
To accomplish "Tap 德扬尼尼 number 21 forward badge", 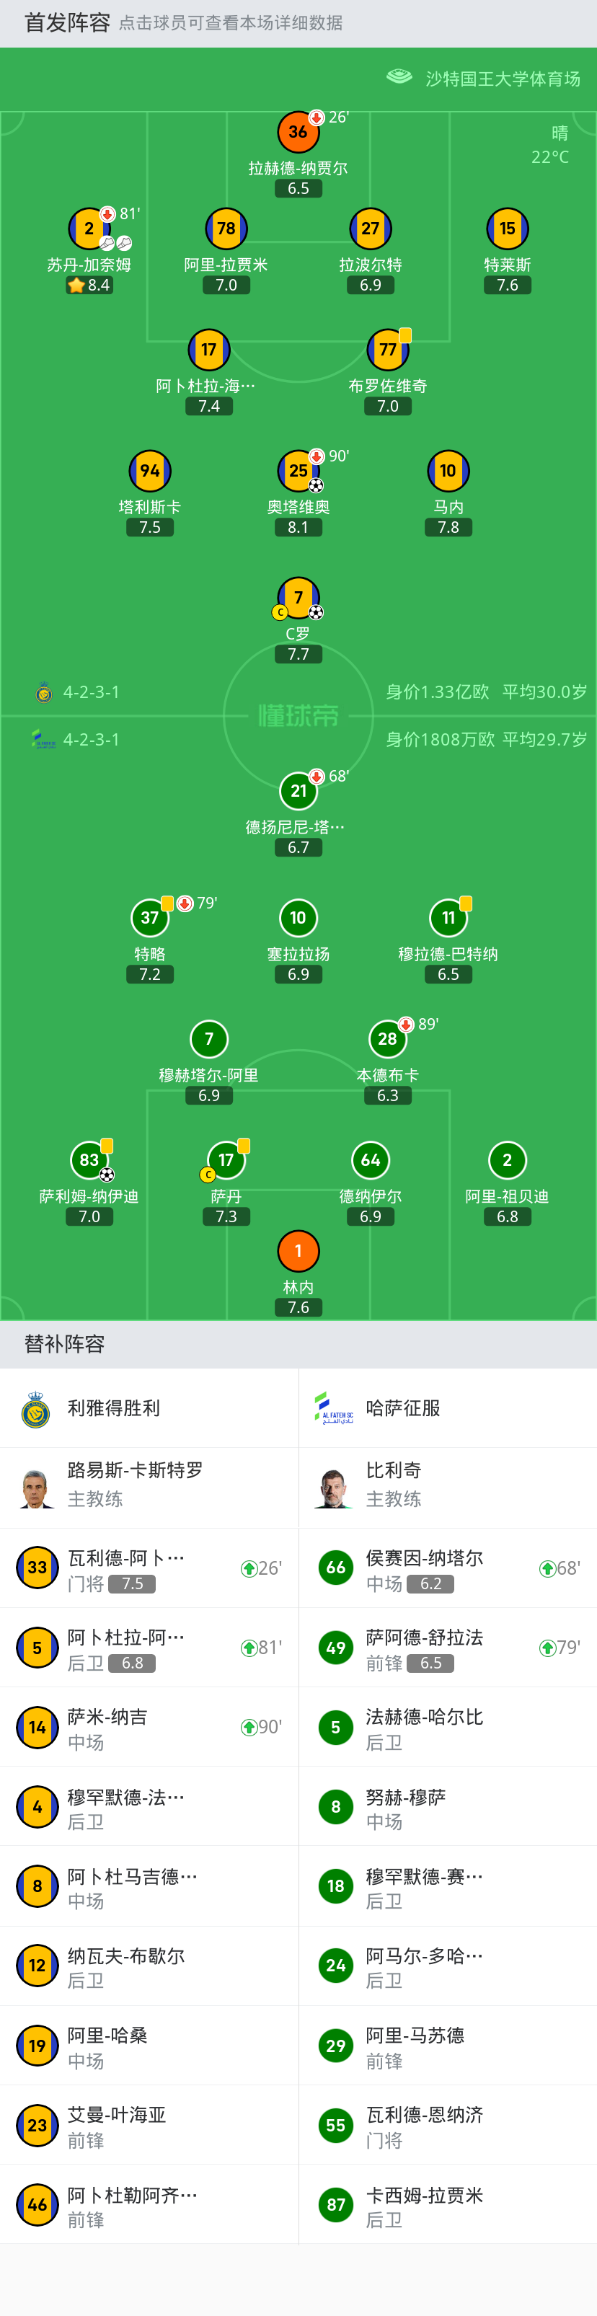I will coord(298,790).
